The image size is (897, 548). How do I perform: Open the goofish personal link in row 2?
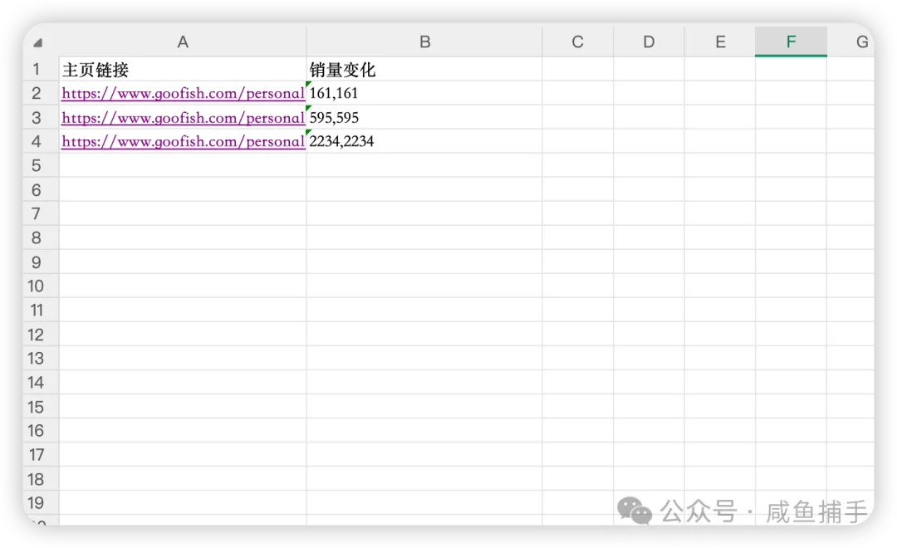click(x=183, y=93)
